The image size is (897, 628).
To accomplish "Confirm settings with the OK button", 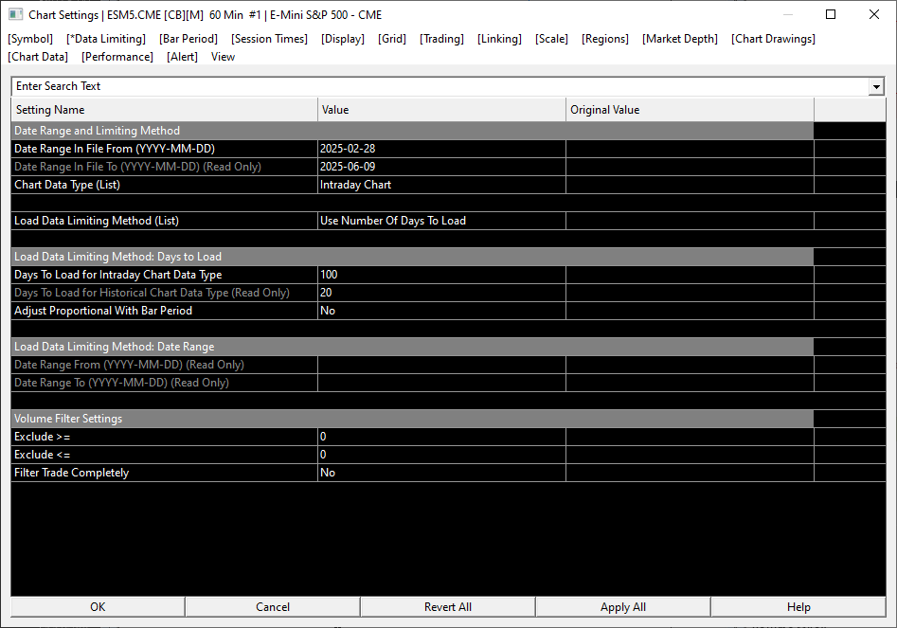I will pos(98,607).
